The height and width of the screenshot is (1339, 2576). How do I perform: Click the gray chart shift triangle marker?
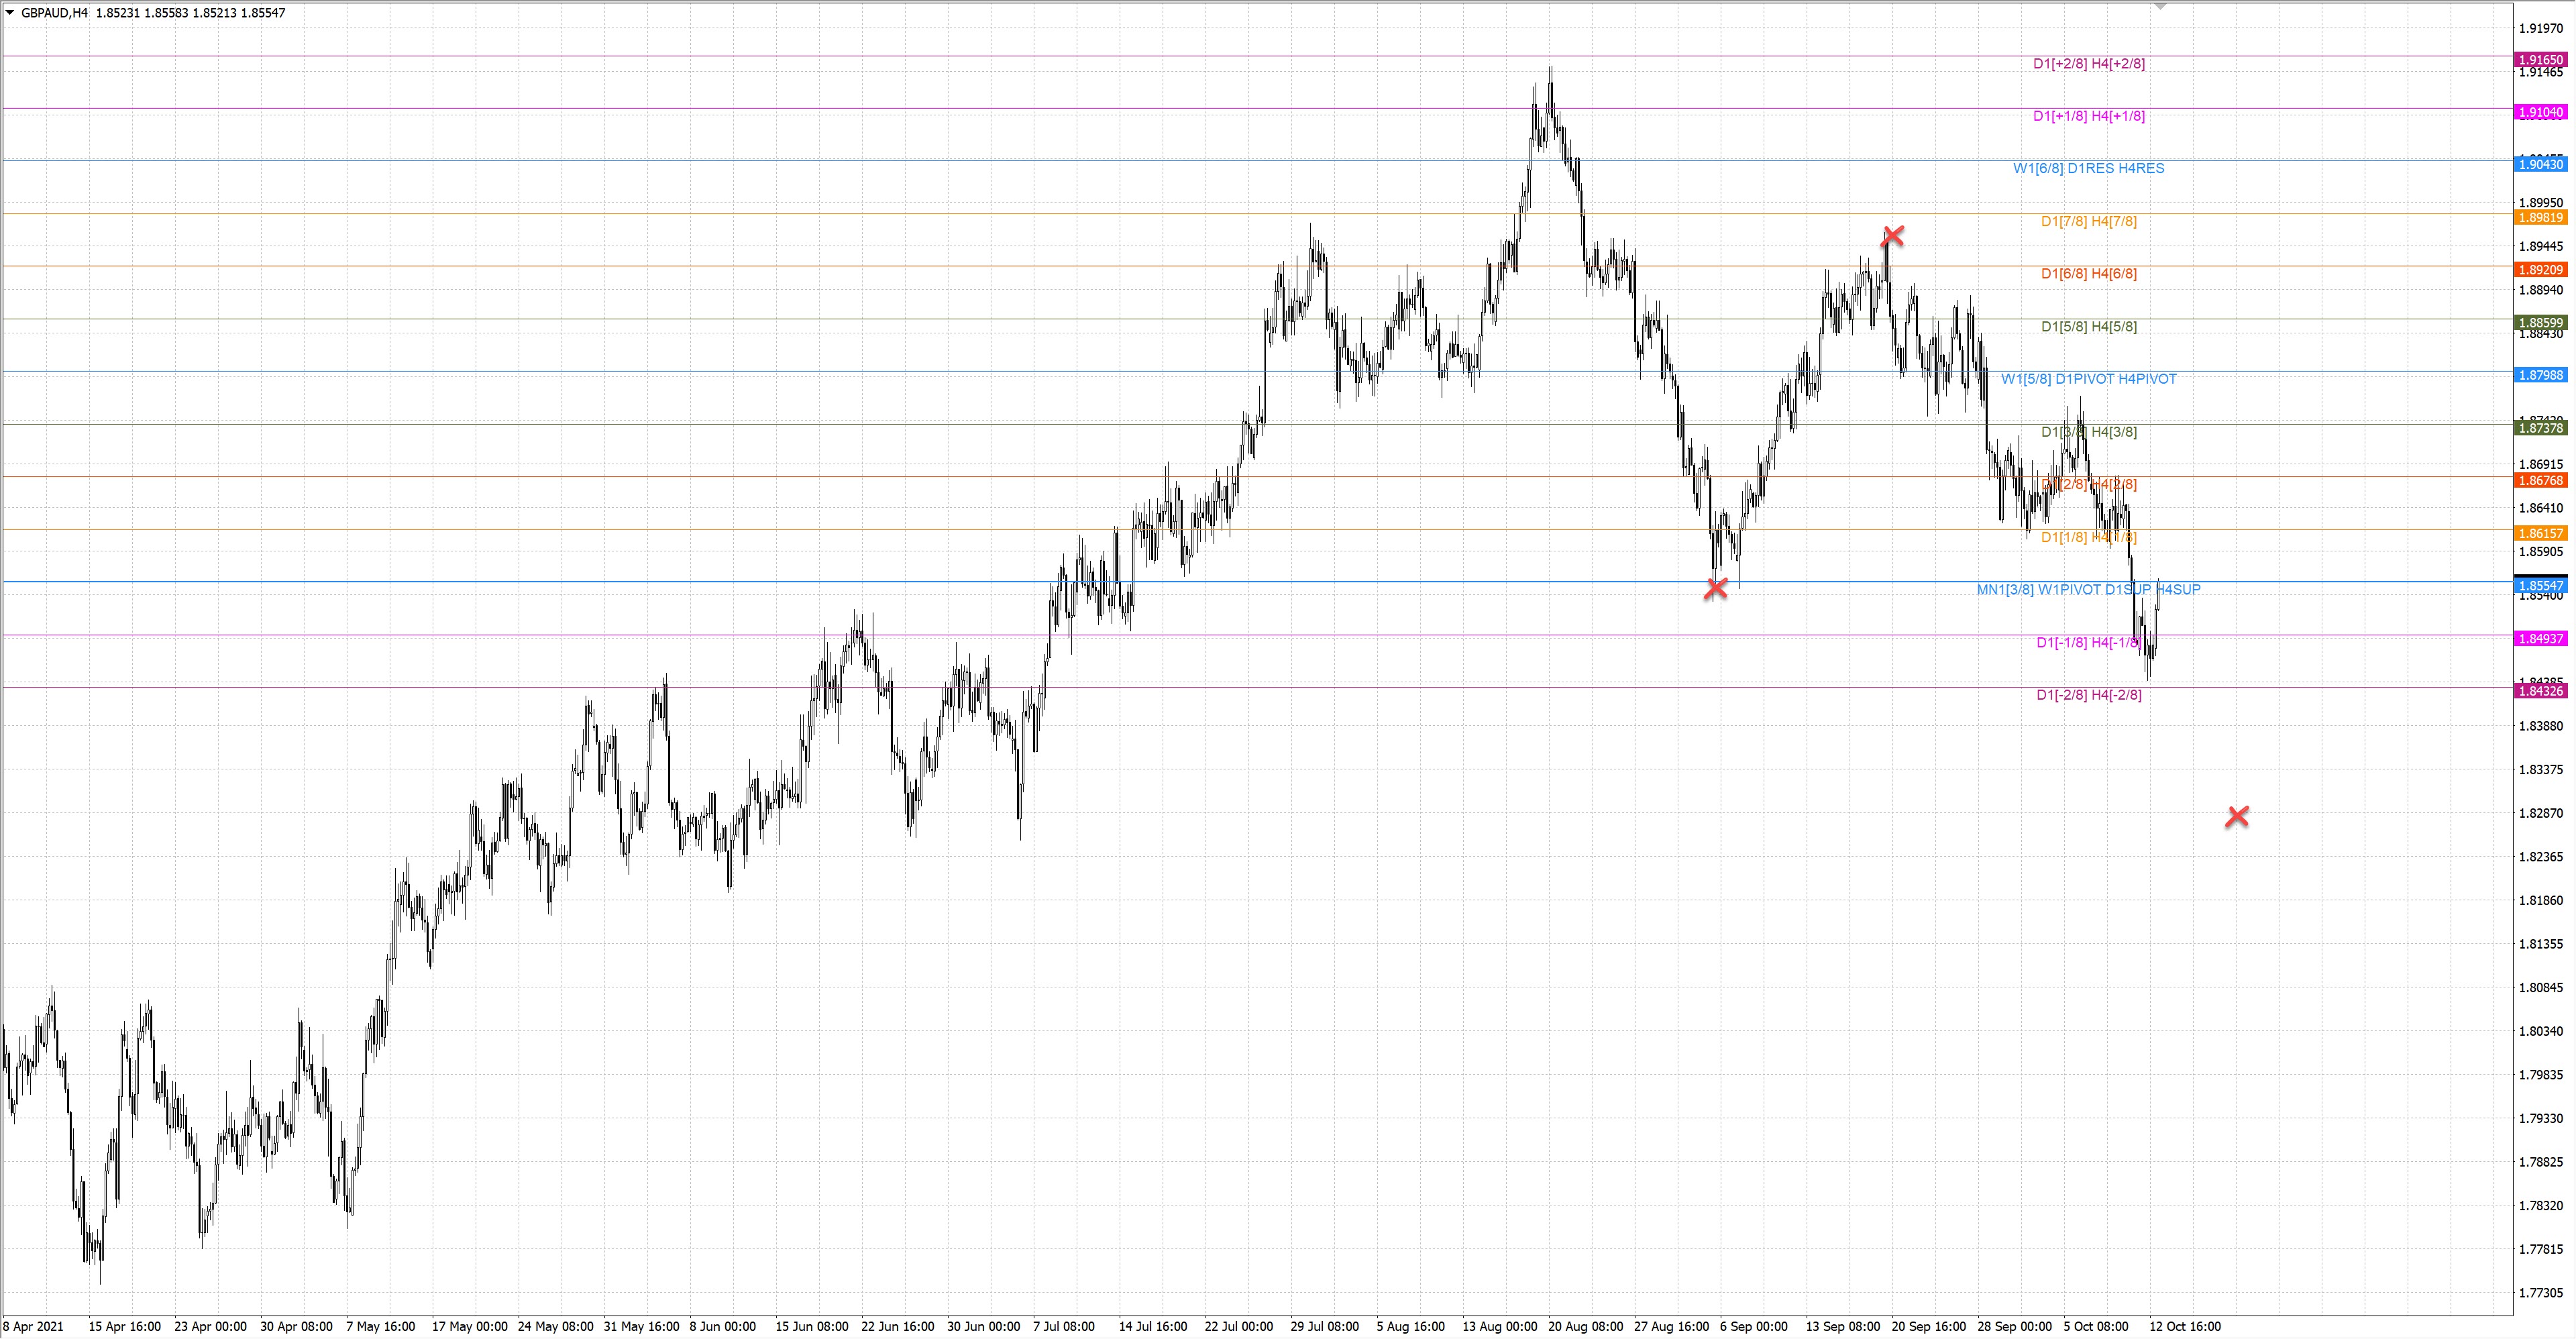pos(2160,6)
